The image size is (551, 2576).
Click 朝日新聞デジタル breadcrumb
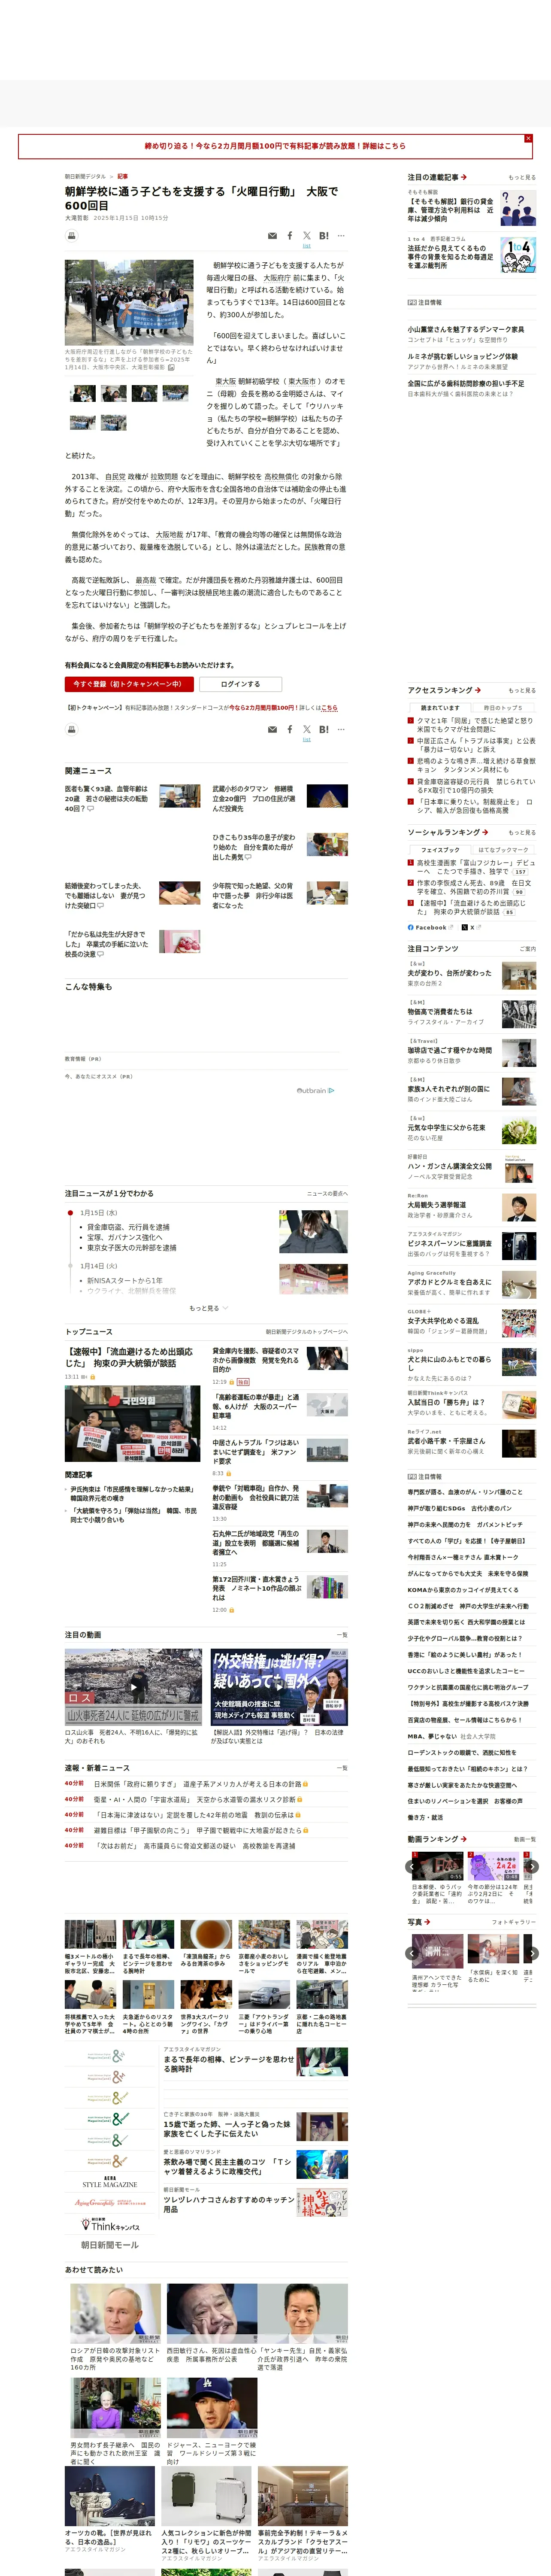tap(85, 176)
